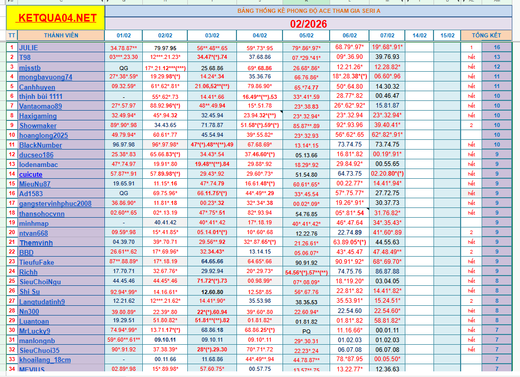Select cell 05.13.66 in the ducseo186 row
The width and height of the screenshot is (520, 377).
[x=306, y=155]
